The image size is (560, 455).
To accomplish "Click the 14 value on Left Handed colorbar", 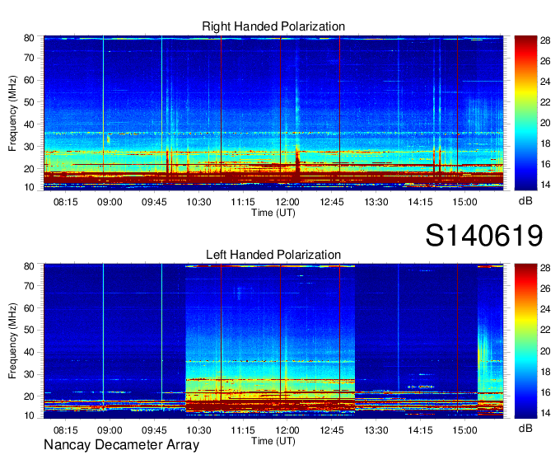I will (545, 414).
